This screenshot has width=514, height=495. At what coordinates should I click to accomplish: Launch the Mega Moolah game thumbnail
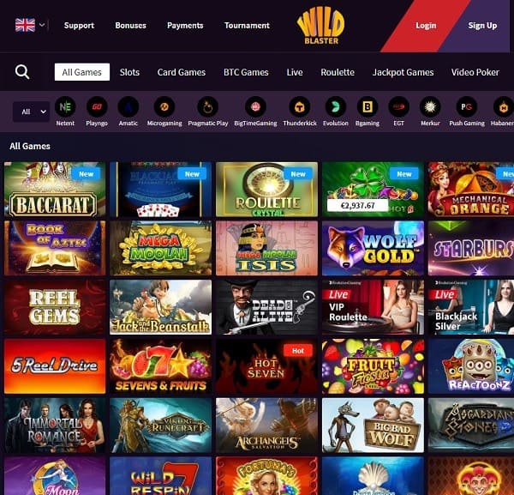161,248
